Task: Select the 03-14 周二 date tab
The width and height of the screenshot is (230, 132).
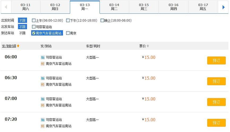Action: point(114,7)
